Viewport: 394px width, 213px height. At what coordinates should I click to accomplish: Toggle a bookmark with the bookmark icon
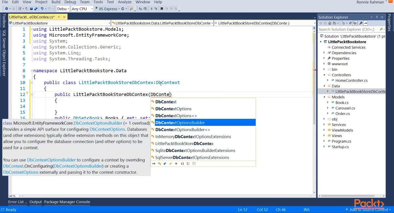tap(162, 9)
